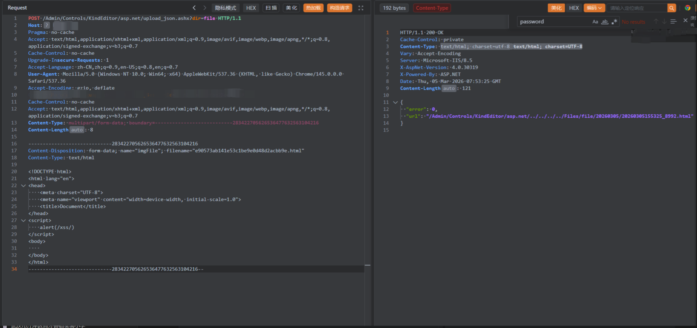This screenshot has width=697, height=328.
Task: Click the orange search magnifier button
Action: (671, 8)
